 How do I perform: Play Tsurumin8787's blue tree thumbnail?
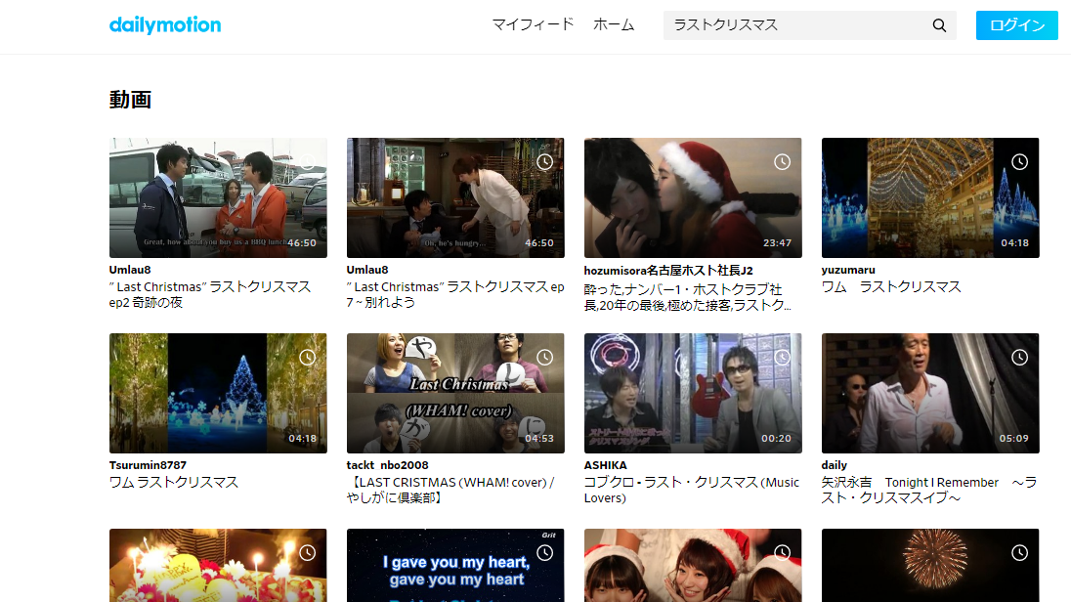coord(218,393)
